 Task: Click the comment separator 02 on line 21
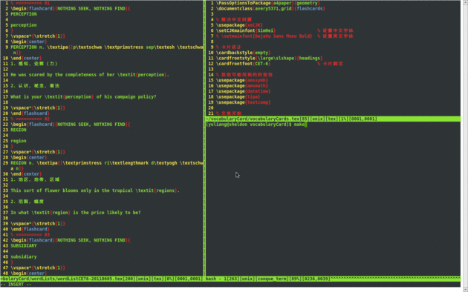click(30, 119)
